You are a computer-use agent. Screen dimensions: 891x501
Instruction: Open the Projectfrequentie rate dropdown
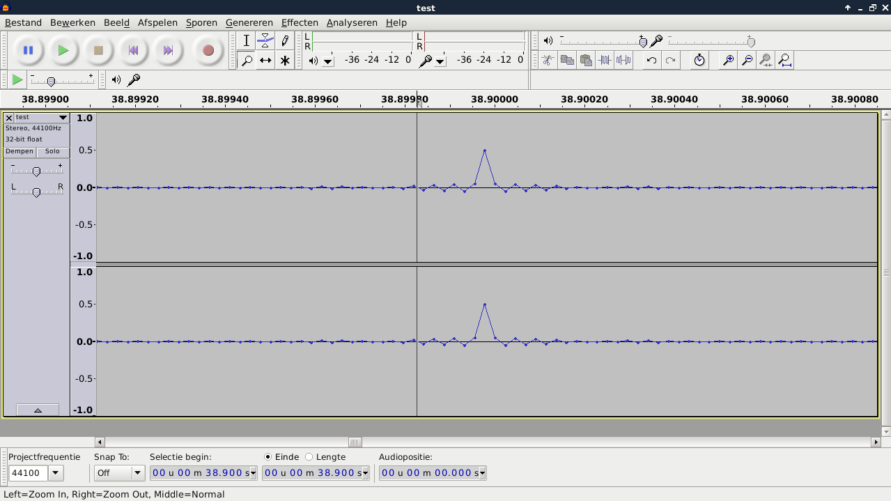click(x=56, y=473)
